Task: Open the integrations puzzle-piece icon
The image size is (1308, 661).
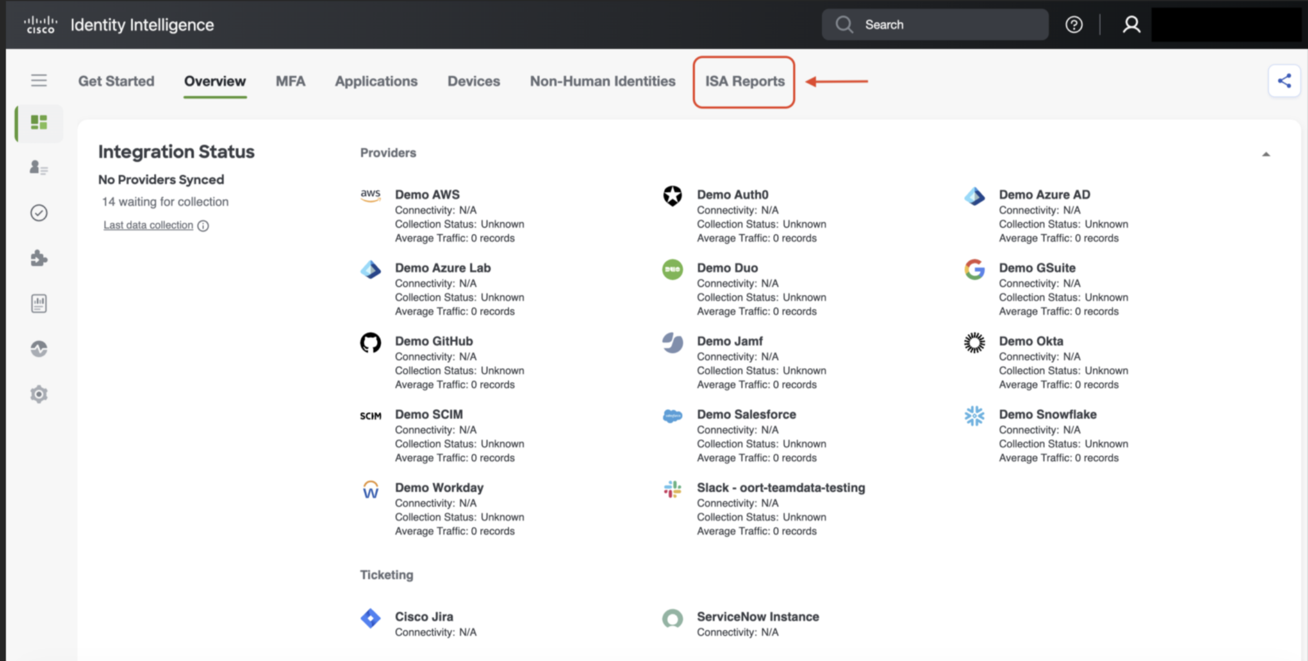Action: (39, 258)
